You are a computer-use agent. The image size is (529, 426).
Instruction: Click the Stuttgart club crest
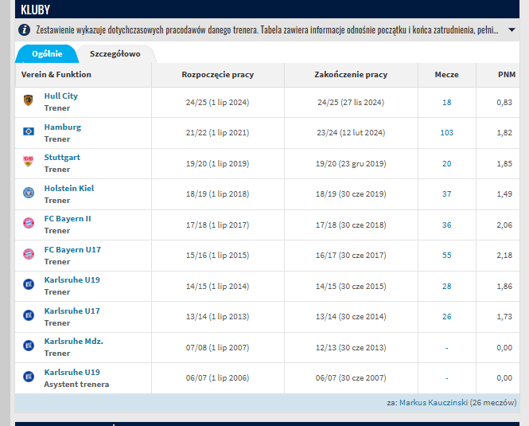[x=29, y=162]
